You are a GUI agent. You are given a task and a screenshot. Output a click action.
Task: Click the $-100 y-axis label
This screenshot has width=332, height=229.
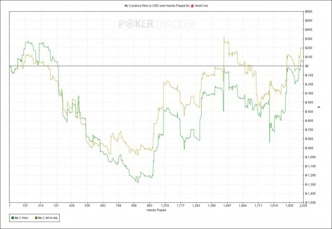(309, 75)
